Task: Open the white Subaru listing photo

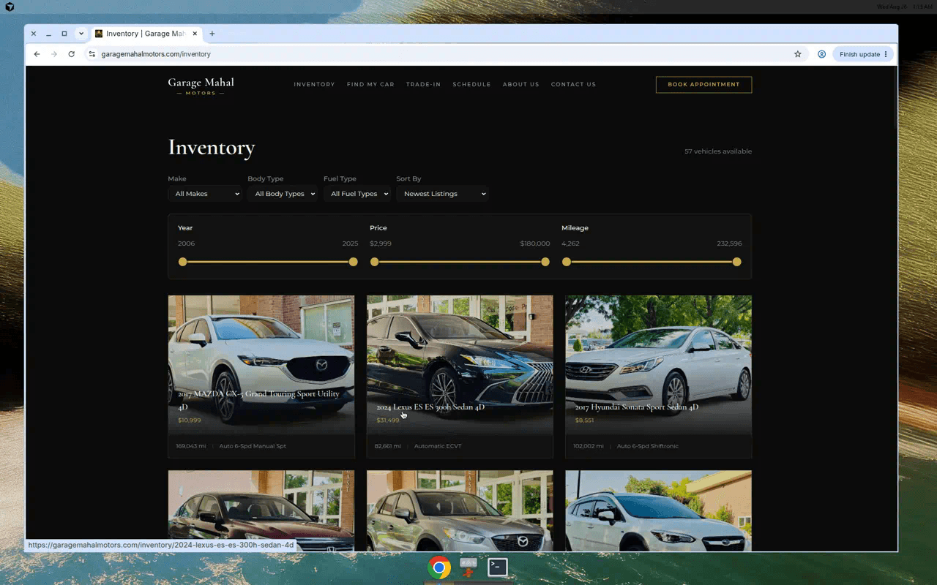Action: (x=658, y=510)
